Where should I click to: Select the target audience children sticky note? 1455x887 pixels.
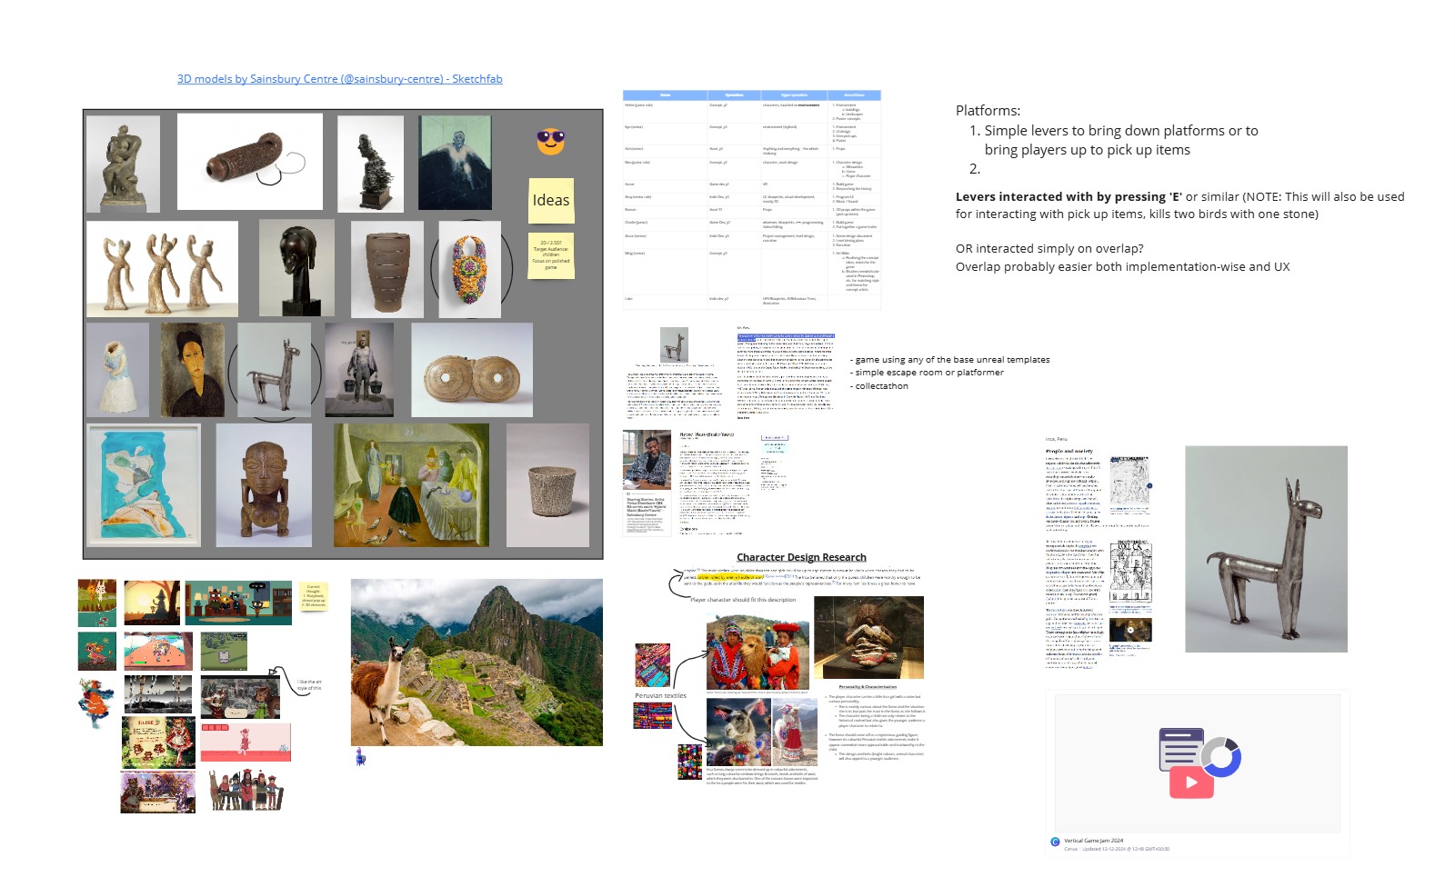[551, 255]
